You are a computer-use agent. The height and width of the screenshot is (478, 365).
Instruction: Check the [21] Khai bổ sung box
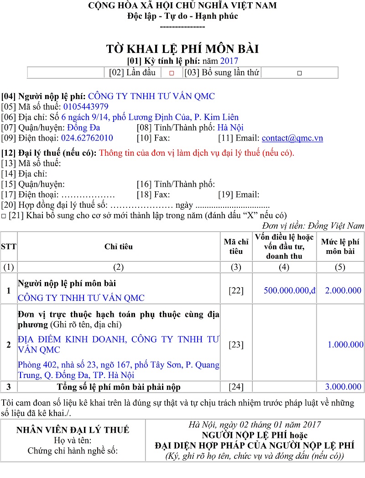(4, 216)
